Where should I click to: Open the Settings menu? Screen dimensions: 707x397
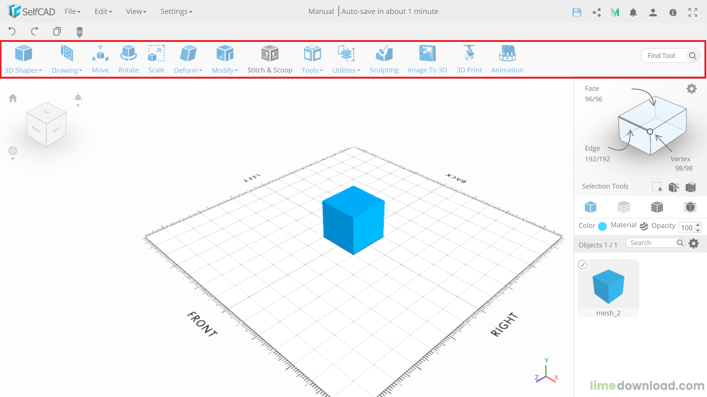(x=176, y=11)
